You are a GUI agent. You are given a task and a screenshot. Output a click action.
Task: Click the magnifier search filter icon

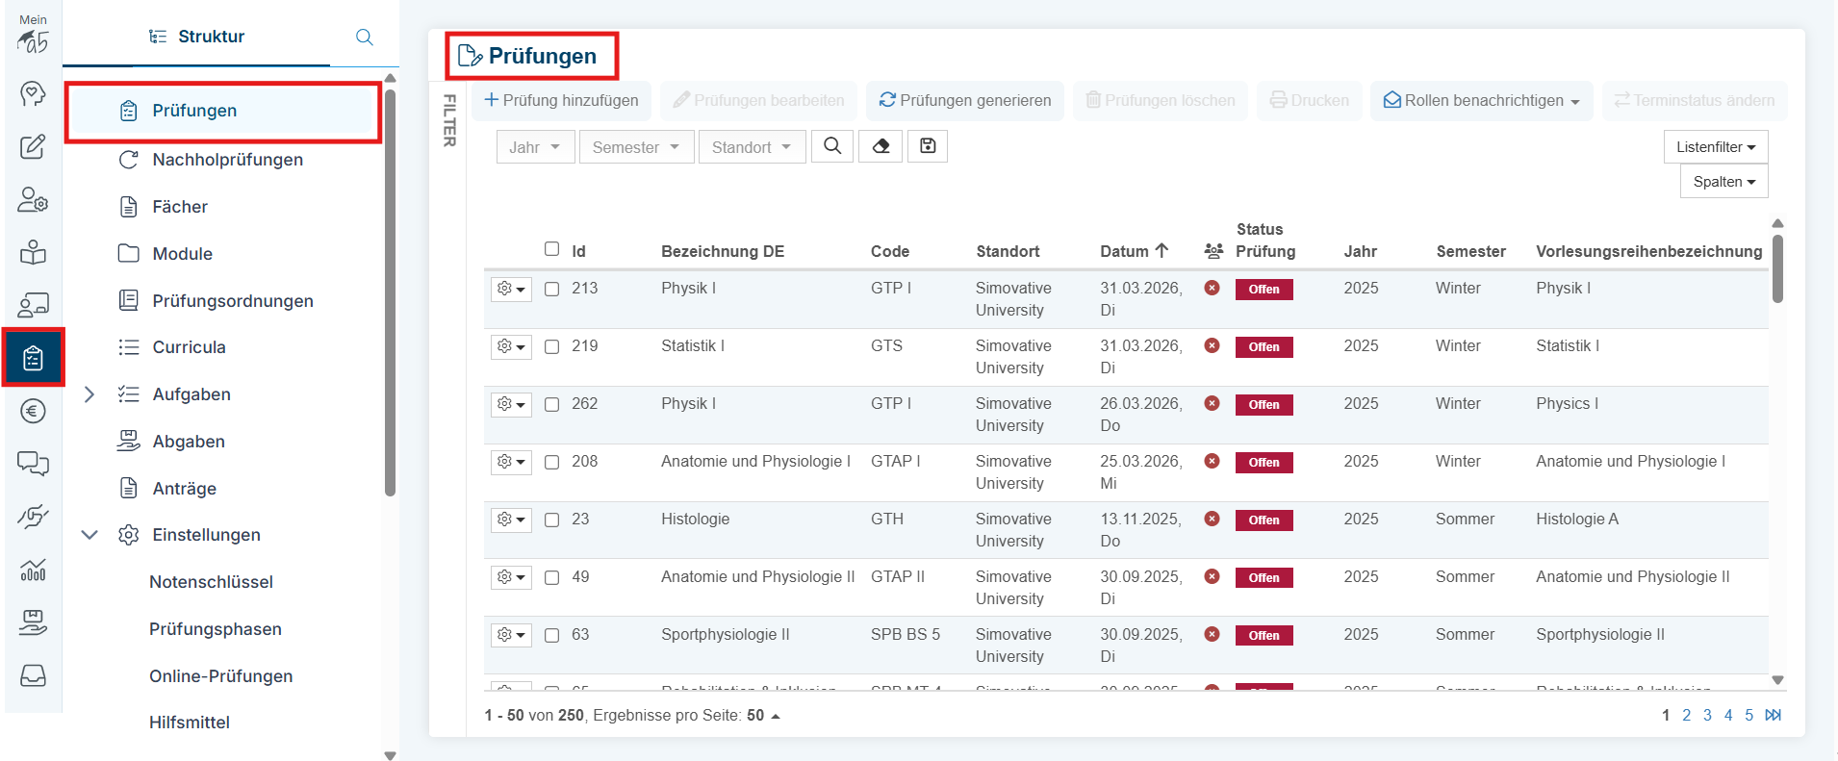[x=832, y=146]
